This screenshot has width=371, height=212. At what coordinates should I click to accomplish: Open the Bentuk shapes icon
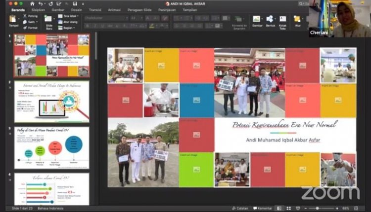point(270,19)
